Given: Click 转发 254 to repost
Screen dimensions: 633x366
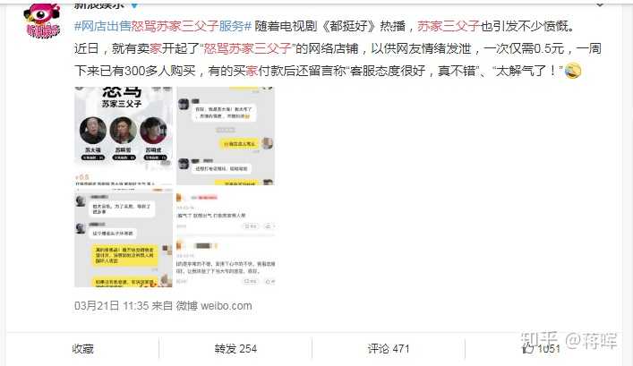Looking at the screenshot, I should 235,349.
